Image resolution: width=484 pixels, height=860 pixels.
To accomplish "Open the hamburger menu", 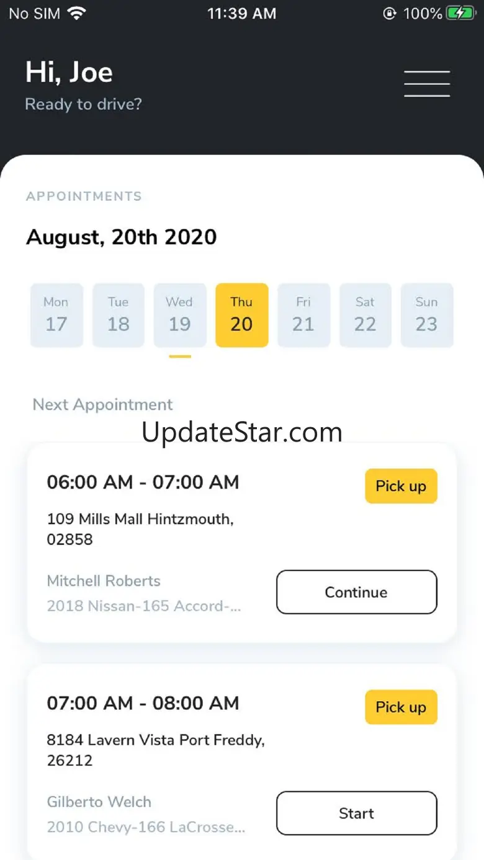I will (x=427, y=83).
